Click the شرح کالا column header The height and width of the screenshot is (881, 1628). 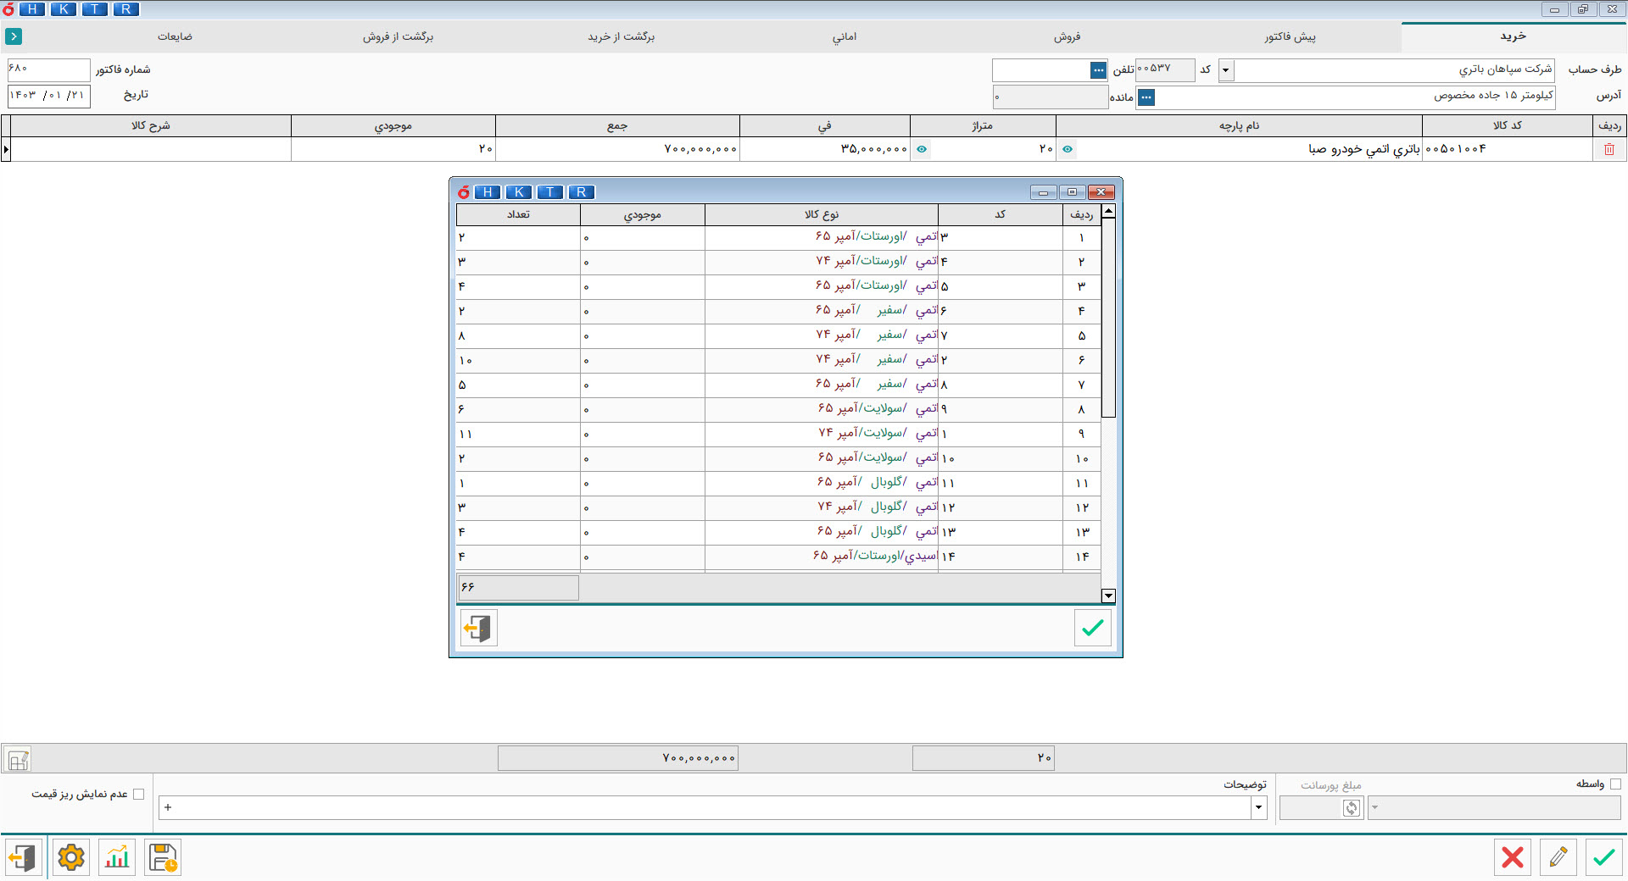150,125
